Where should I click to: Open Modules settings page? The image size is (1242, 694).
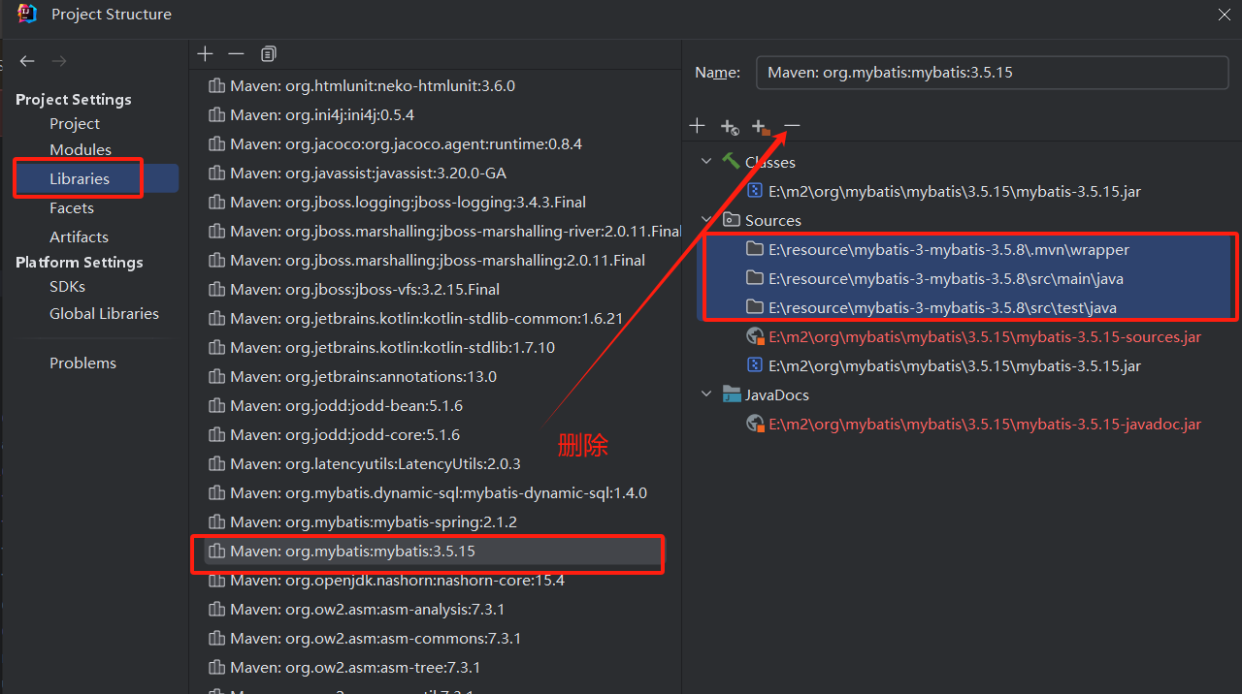[x=81, y=150]
